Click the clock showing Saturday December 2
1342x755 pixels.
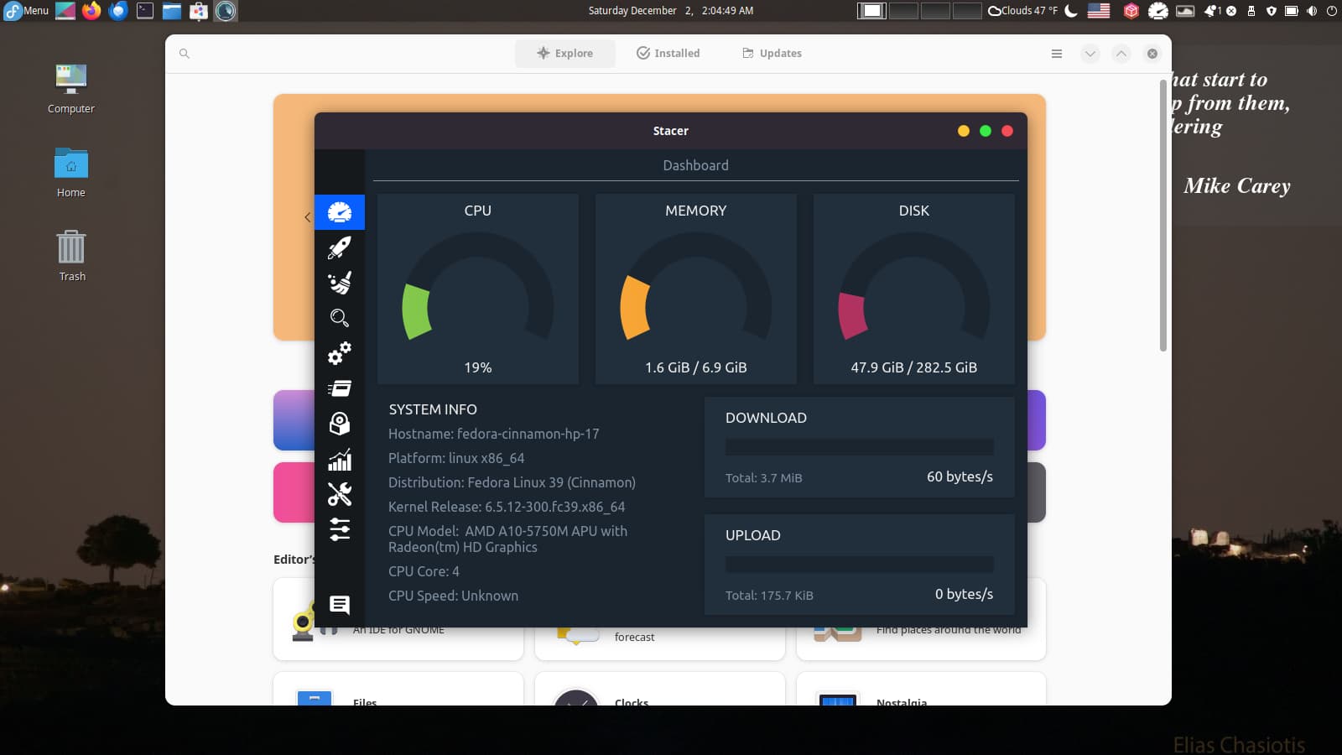(671, 11)
